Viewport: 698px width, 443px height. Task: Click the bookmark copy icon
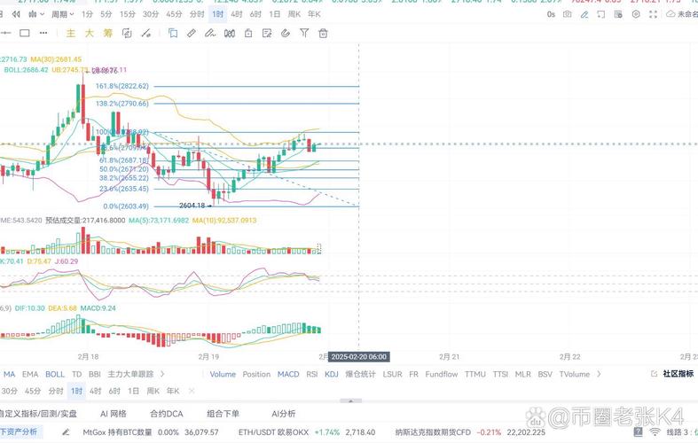tap(173, 33)
